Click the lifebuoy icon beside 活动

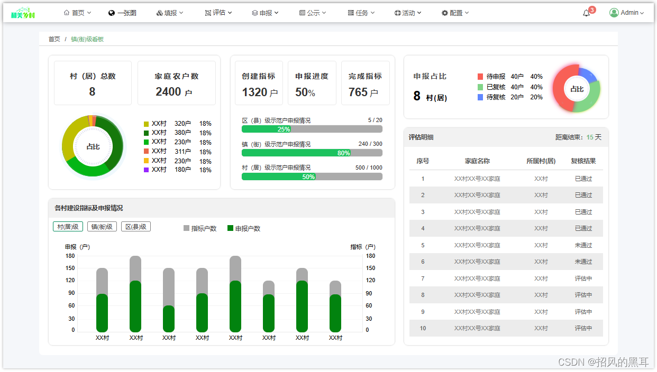tap(397, 13)
